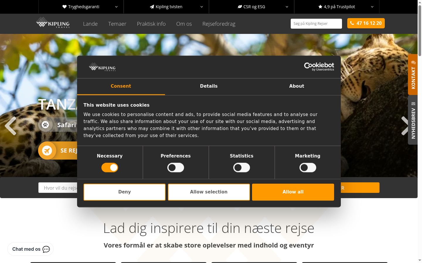Click the leaf icon beside CSR og ESG

coord(240,7)
